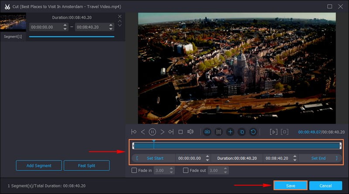Click the plus add segment icon
Viewport: 349px width, 194px height.
click(x=230, y=132)
